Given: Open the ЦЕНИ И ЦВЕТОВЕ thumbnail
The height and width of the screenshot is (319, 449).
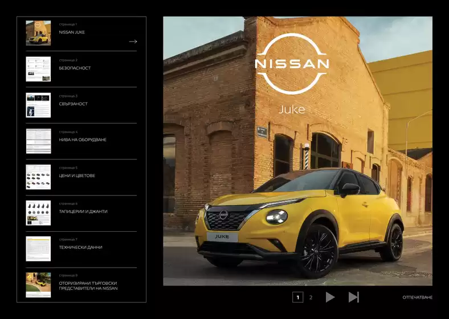Looking at the screenshot, I should pyautogui.click(x=38, y=177).
